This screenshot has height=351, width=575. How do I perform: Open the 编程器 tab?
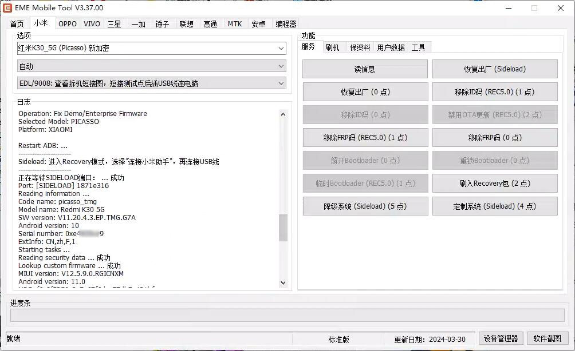(x=286, y=24)
